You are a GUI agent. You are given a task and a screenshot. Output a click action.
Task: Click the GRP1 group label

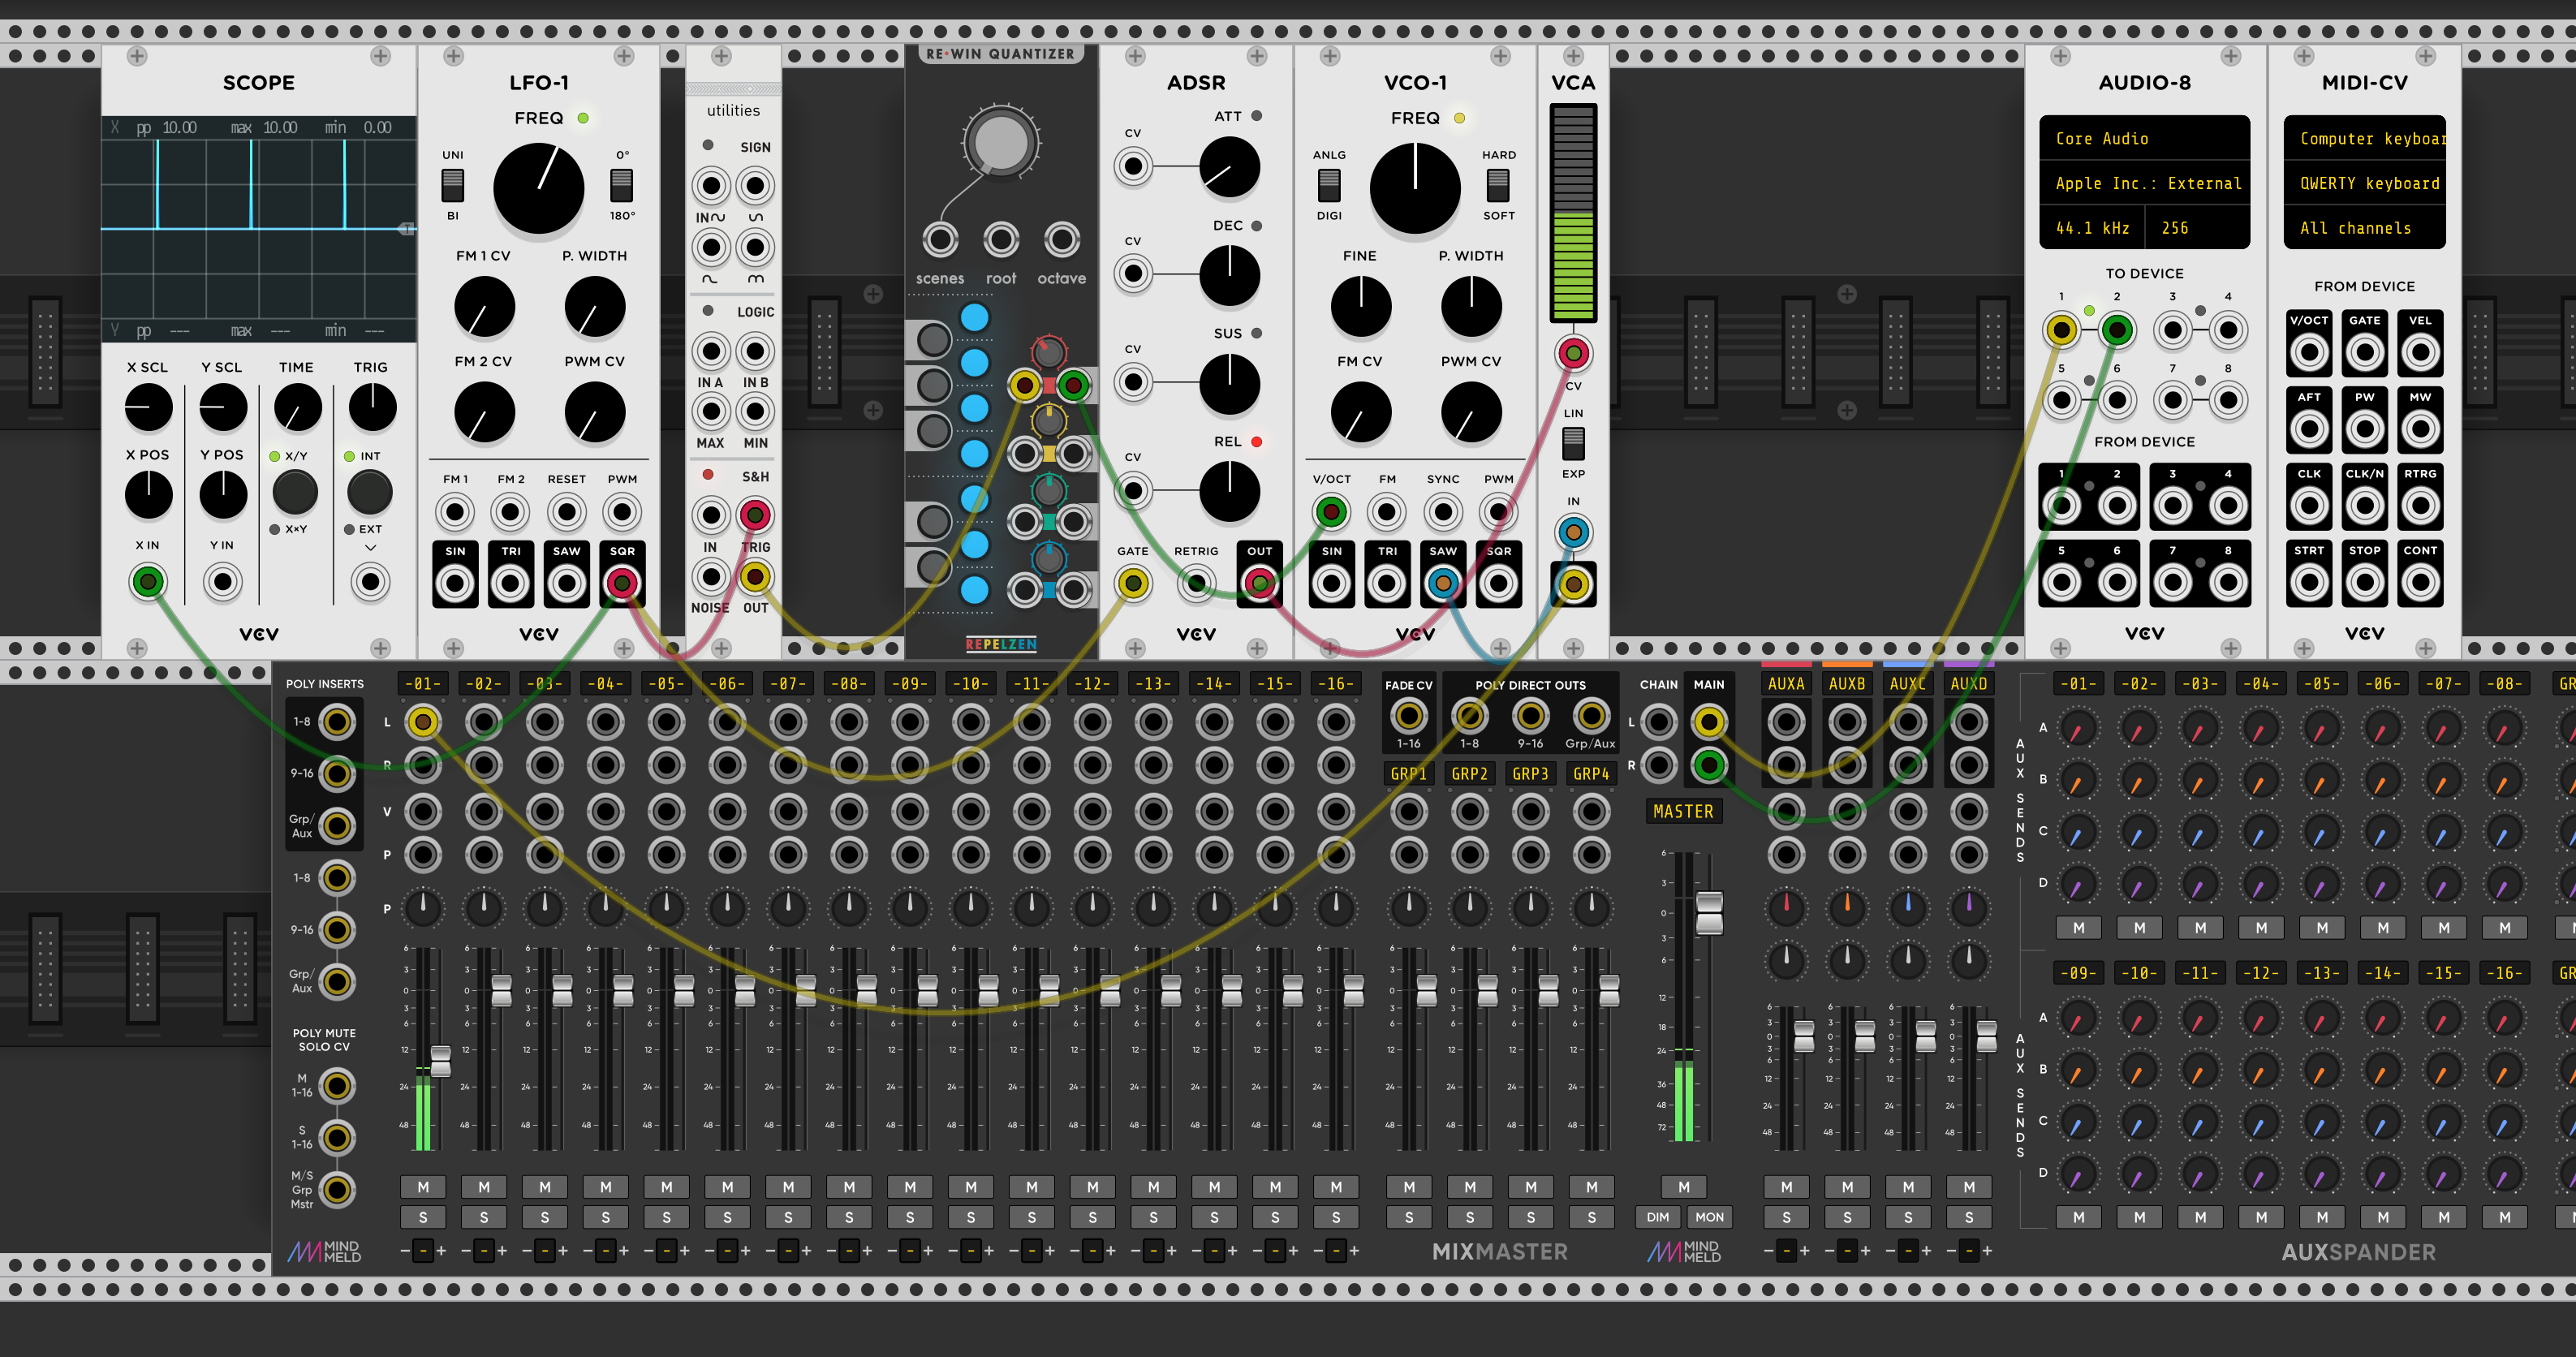(1408, 773)
